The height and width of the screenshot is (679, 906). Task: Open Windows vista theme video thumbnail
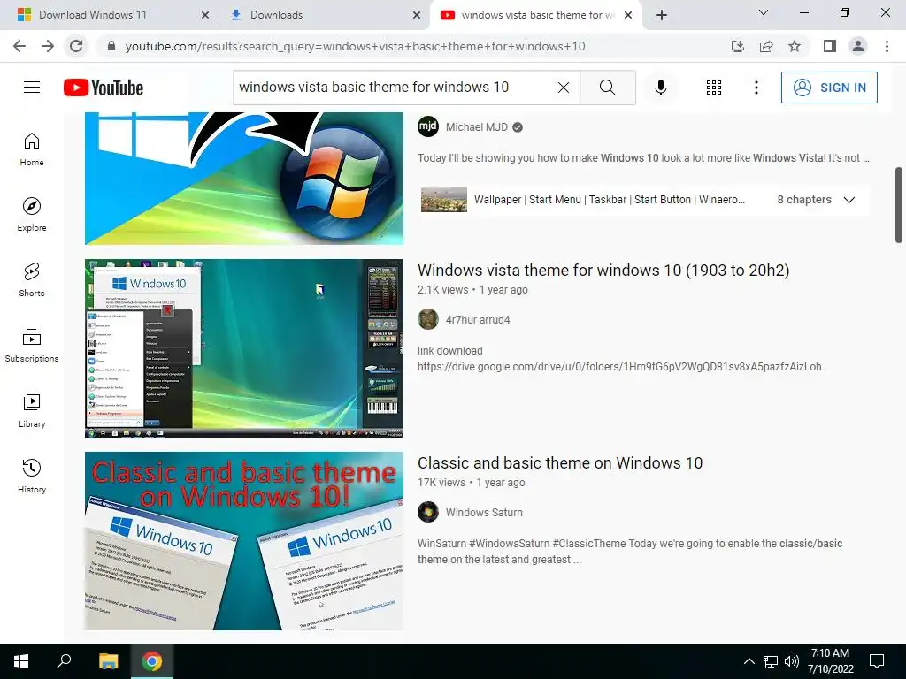click(244, 348)
